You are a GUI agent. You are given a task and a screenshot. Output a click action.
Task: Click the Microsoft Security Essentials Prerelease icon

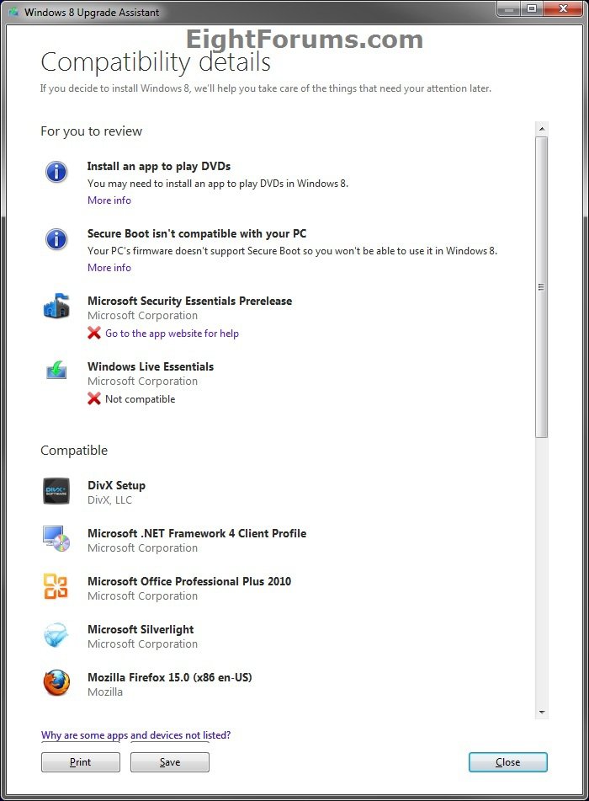point(56,307)
